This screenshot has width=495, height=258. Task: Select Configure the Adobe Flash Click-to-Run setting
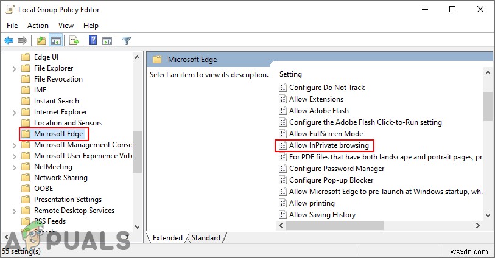point(365,122)
